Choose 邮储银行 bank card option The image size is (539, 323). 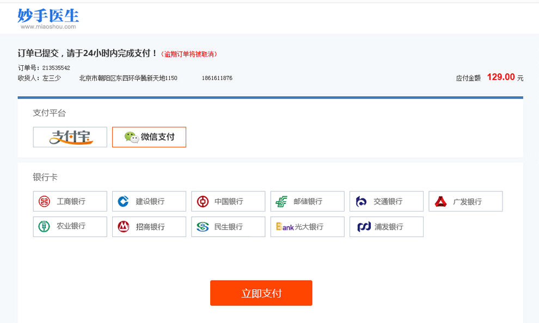[307, 201]
